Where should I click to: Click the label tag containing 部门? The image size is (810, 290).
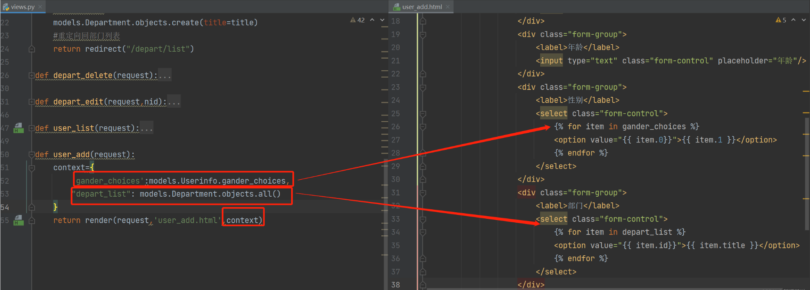click(x=577, y=206)
